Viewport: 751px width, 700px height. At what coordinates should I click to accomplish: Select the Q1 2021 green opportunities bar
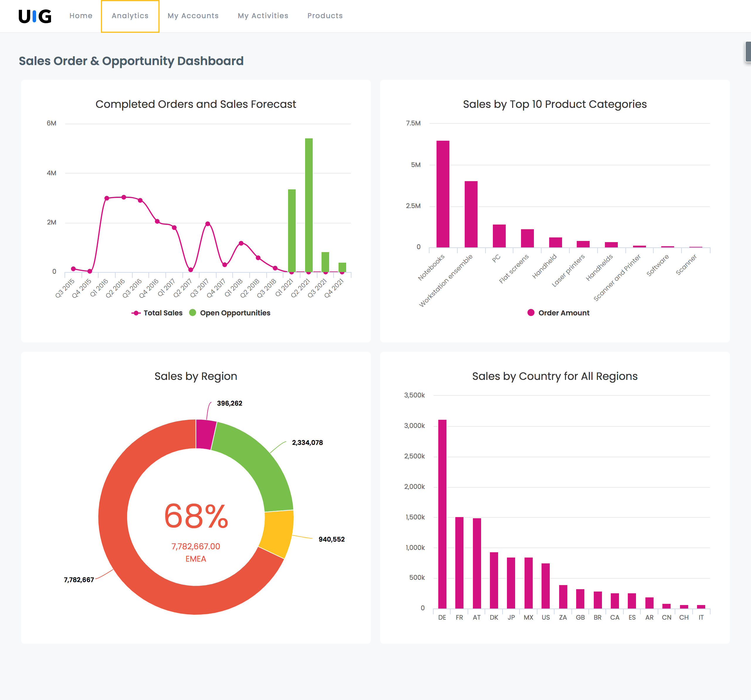[292, 231]
